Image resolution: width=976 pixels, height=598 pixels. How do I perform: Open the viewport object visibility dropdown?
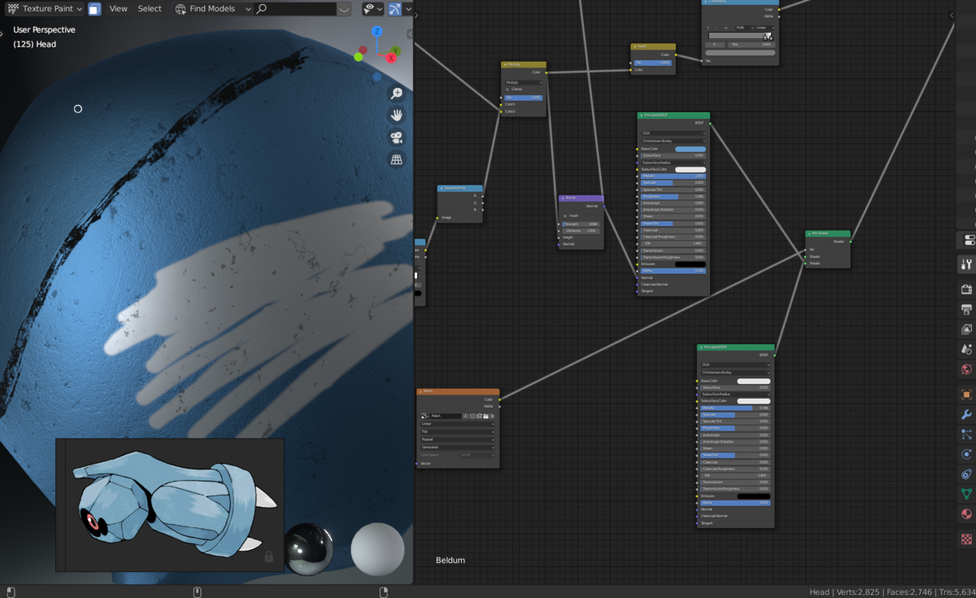coord(373,9)
